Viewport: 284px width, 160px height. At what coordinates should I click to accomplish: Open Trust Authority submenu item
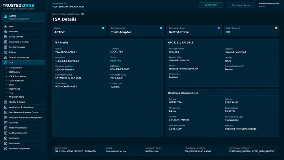click(16, 81)
